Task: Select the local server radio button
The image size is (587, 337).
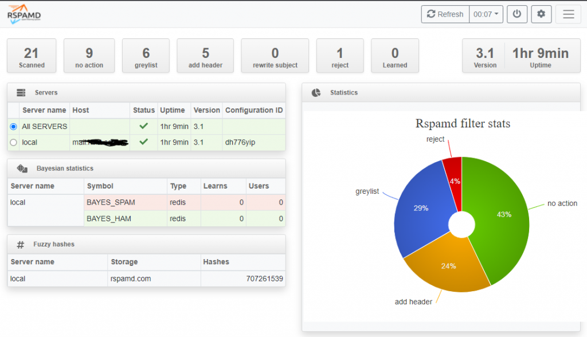Action: pos(14,142)
